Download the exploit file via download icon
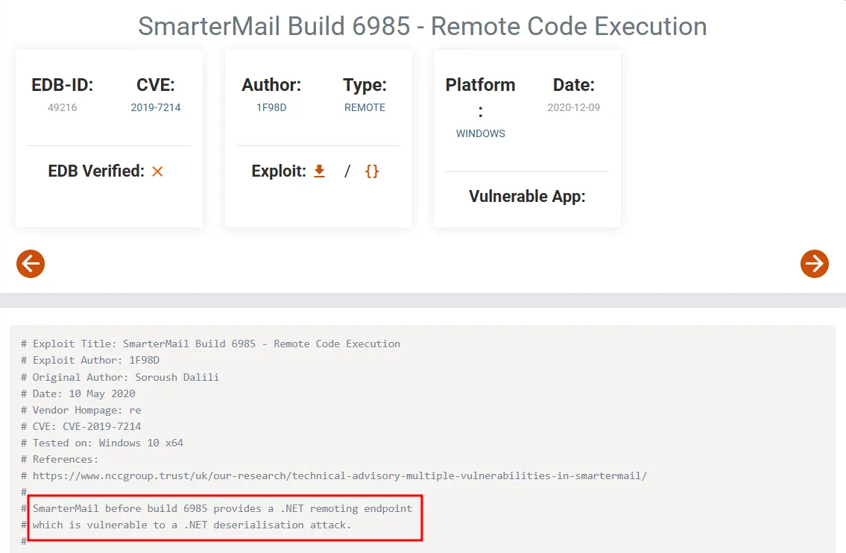846x553 pixels. 319,171
